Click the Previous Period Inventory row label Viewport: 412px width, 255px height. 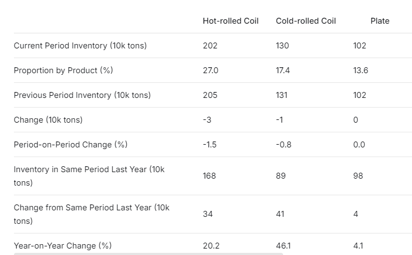pyautogui.click(x=82, y=95)
